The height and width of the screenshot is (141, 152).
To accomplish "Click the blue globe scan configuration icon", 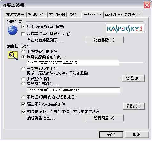I will (12, 30).
